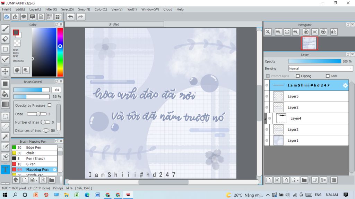
Task: Select the Pen (Sharp) brush
Action: [34, 158]
